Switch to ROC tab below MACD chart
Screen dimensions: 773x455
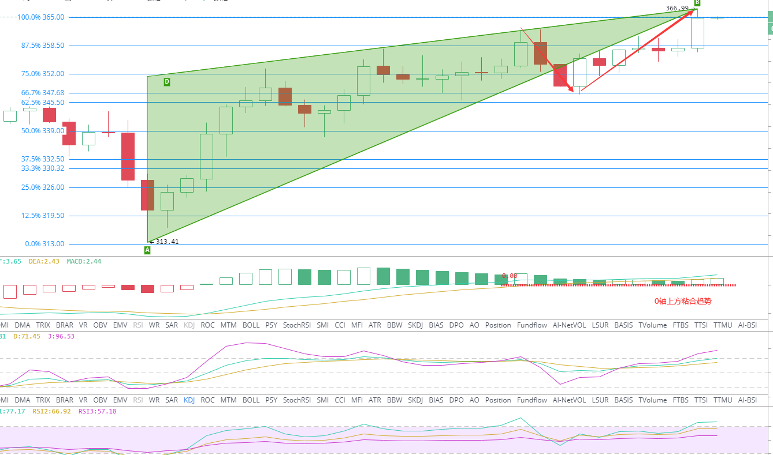207,325
